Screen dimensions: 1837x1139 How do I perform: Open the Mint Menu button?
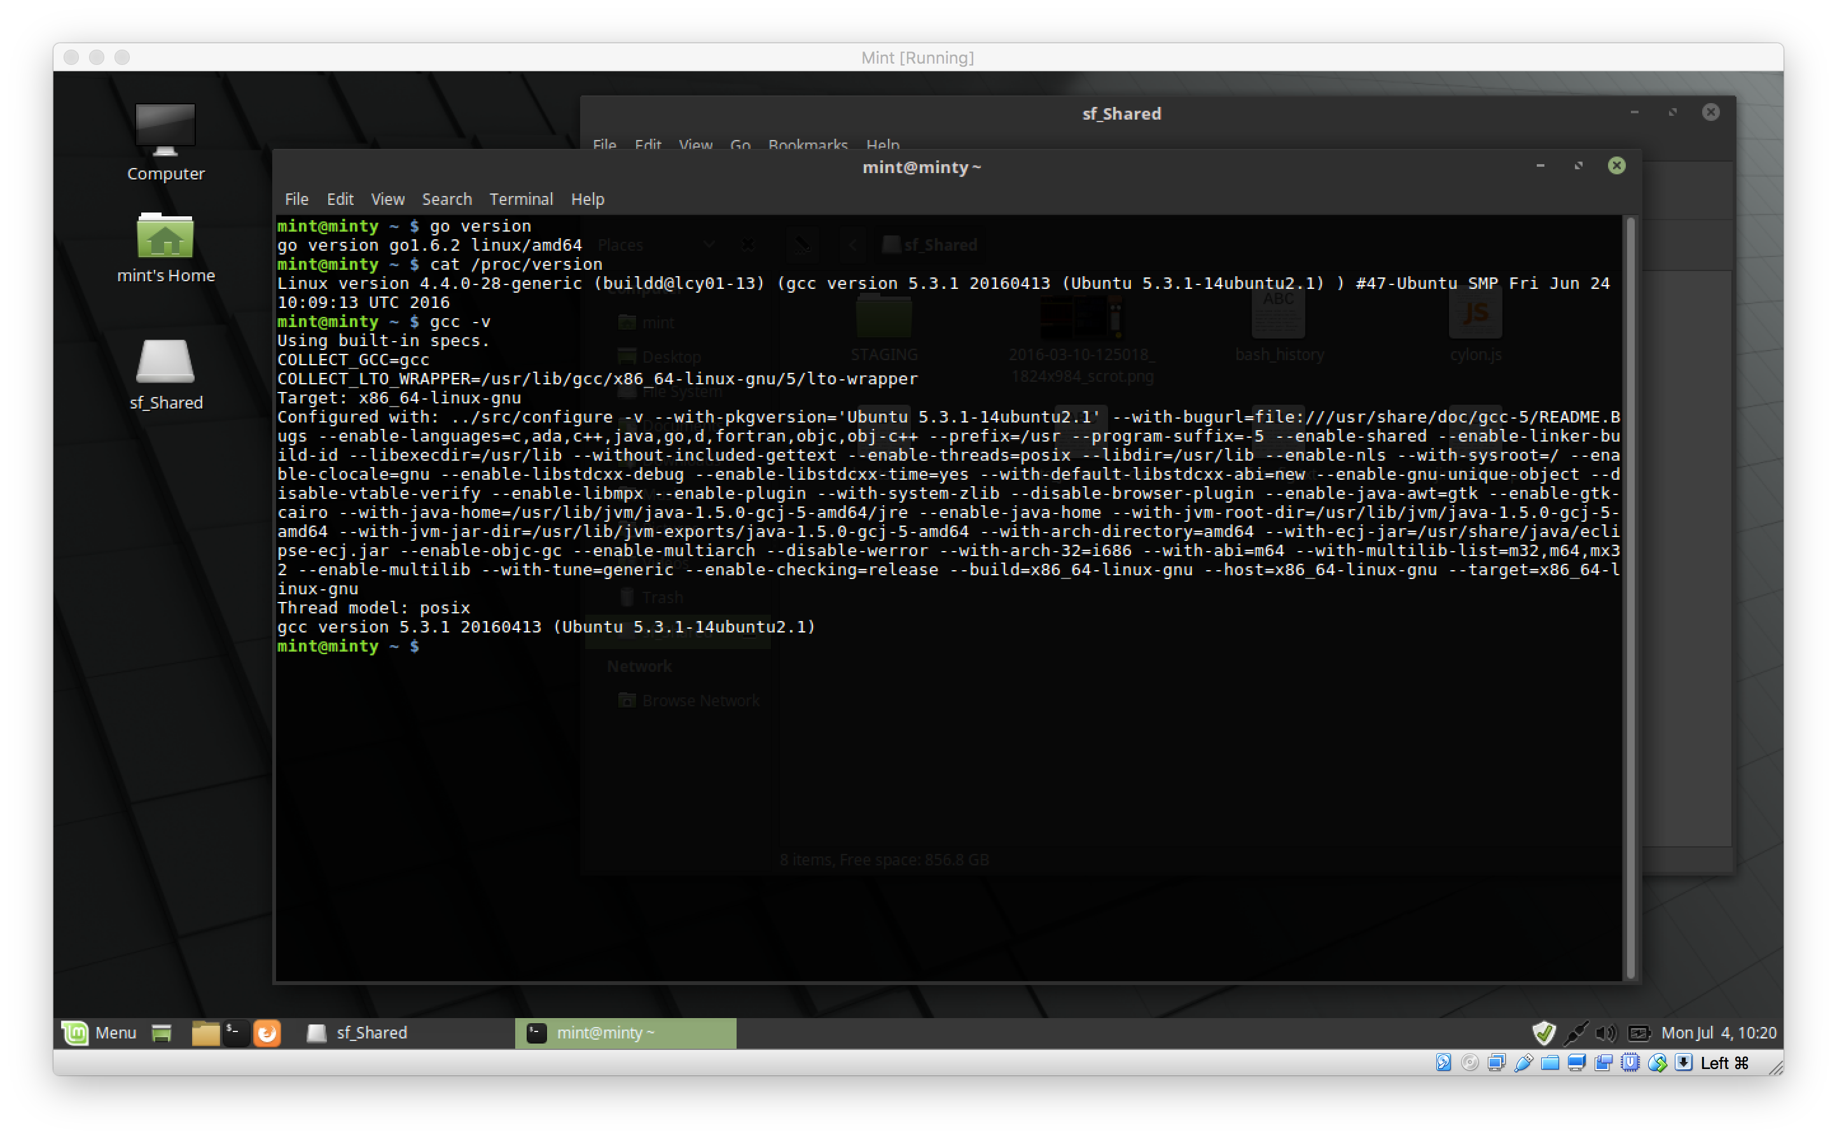(x=99, y=1033)
